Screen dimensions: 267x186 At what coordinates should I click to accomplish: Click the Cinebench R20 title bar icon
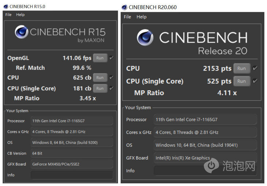click(124, 7)
